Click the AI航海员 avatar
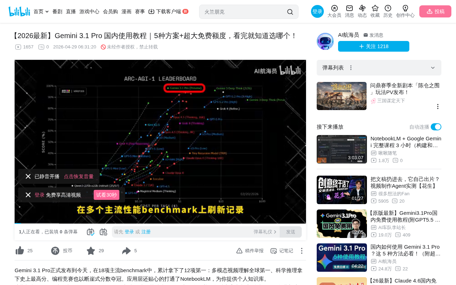 point(325,41)
